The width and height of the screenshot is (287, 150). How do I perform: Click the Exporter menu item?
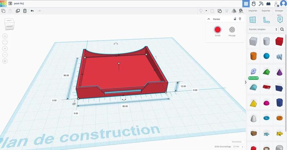tap(266, 11)
